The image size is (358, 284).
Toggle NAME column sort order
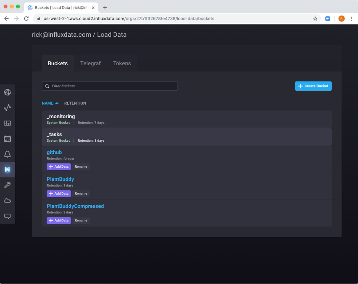click(x=50, y=103)
